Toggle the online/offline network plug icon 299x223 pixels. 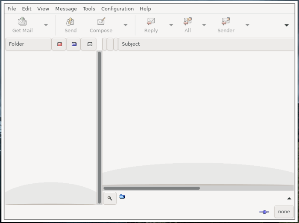264,212
